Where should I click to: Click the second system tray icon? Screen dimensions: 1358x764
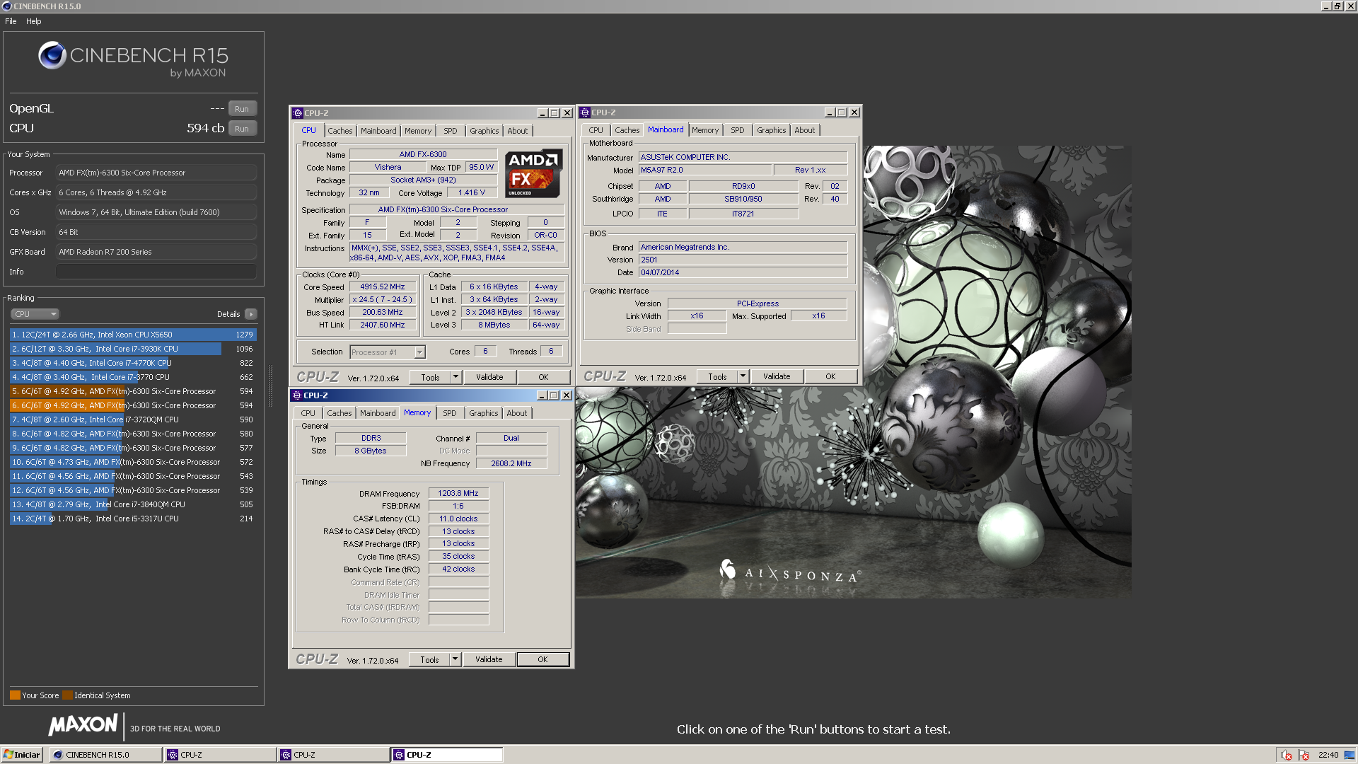[1304, 755]
